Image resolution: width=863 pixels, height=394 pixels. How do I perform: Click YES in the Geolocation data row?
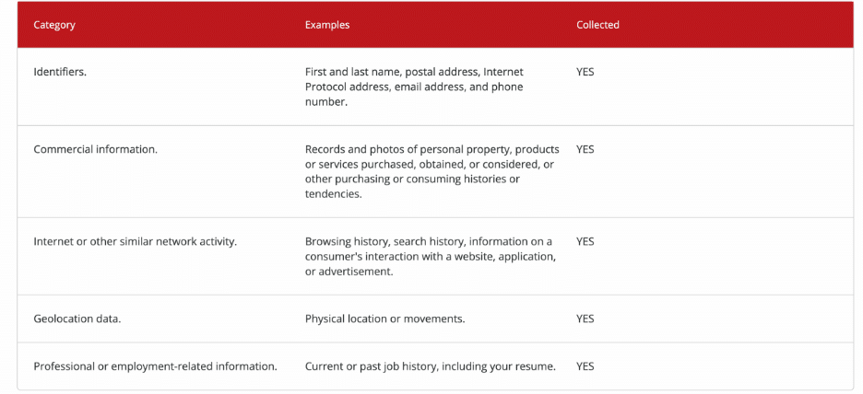click(585, 319)
